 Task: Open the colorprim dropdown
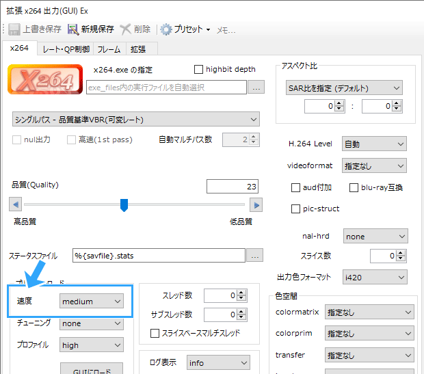pos(369,334)
